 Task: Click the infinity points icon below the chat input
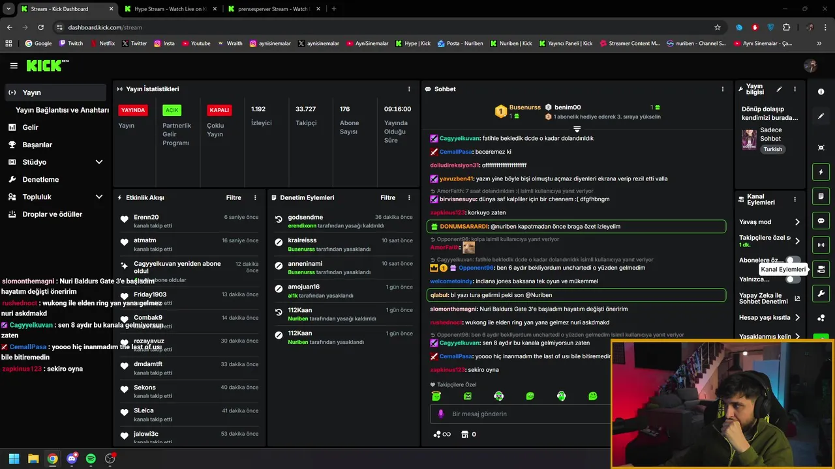point(442,434)
